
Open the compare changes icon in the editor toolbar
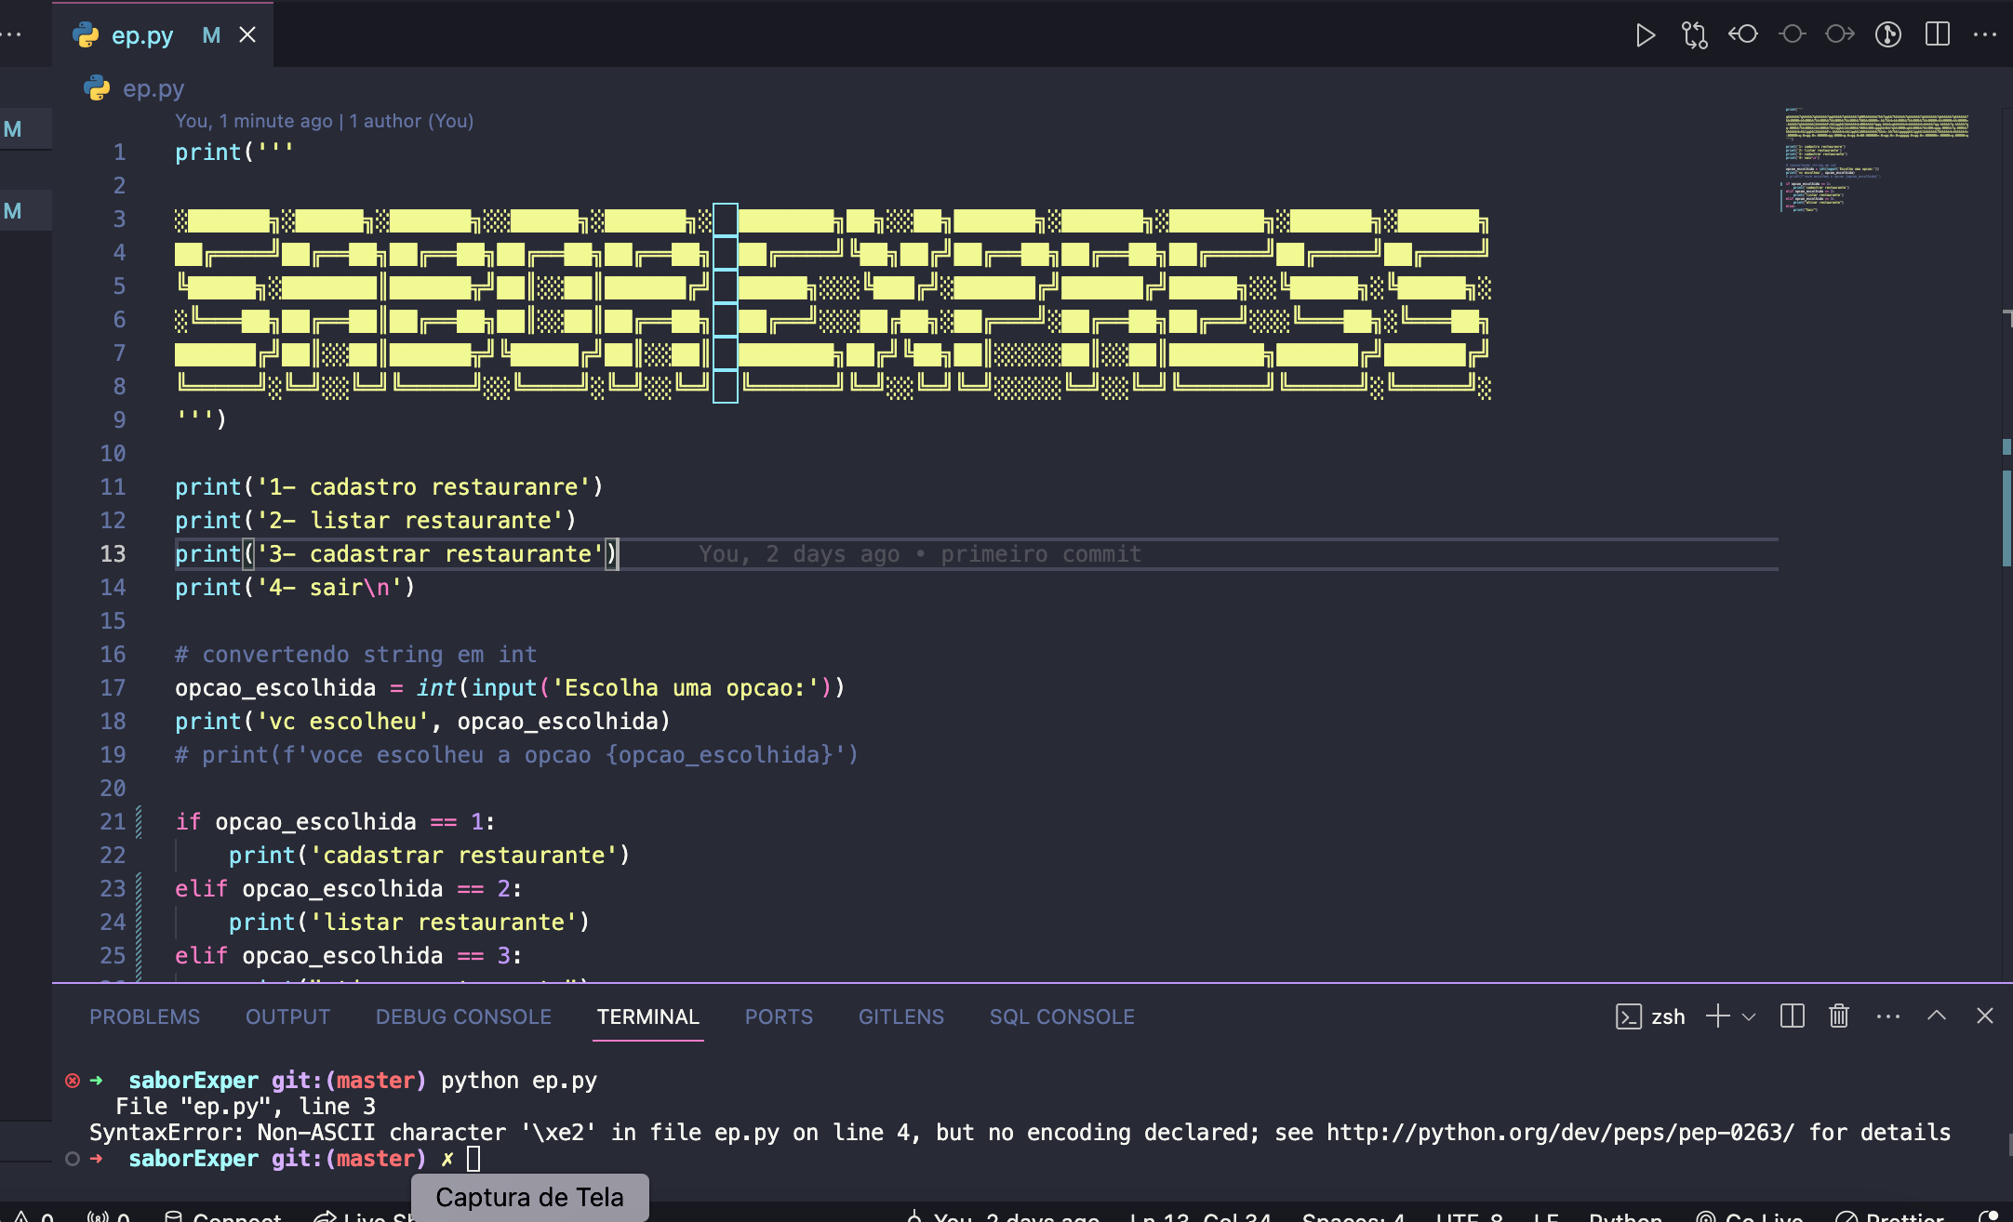point(1694,35)
